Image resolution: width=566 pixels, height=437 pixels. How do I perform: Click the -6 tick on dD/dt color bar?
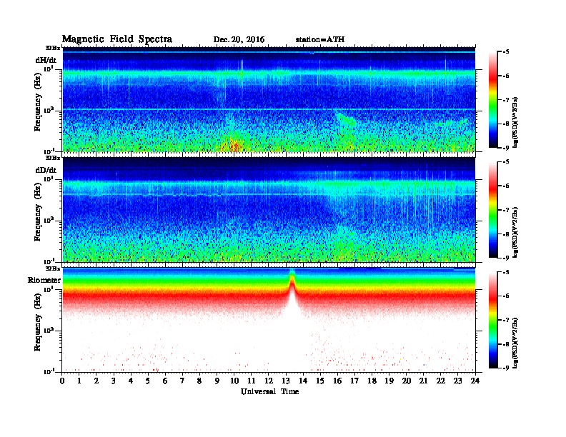(x=505, y=186)
